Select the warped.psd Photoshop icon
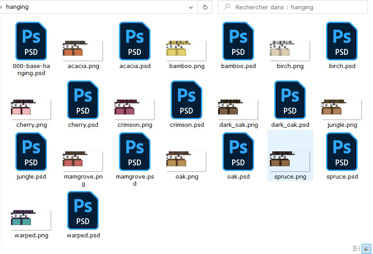 (x=83, y=211)
